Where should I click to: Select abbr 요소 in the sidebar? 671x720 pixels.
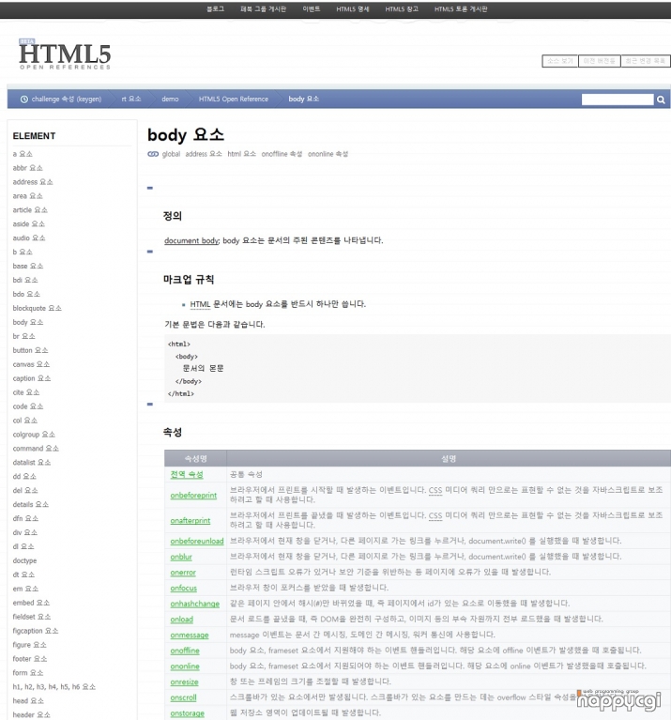coord(27,168)
